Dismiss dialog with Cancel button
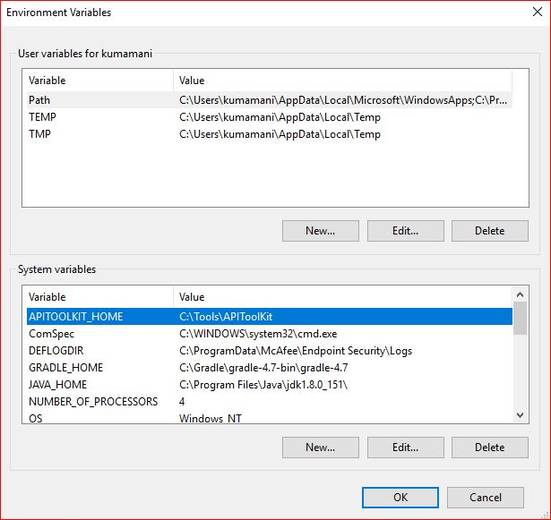 [486, 498]
